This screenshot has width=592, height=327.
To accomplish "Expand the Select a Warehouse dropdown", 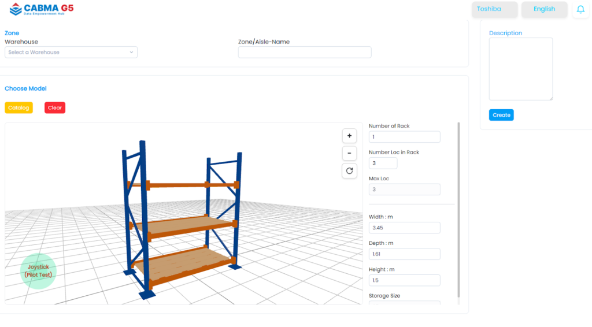I will [71, 53].
